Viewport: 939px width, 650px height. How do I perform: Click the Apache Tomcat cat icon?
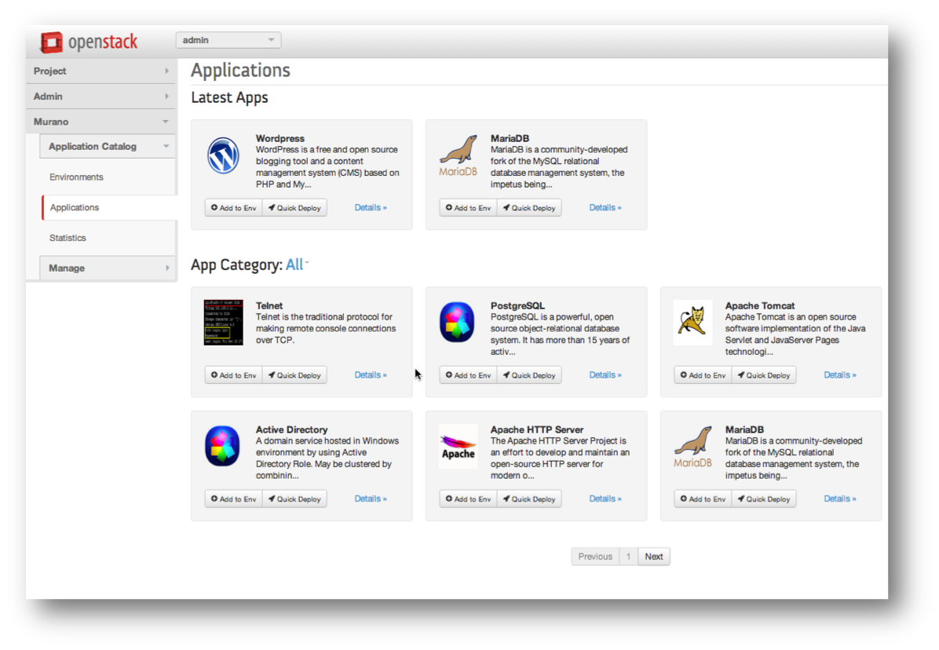point(692,322)
